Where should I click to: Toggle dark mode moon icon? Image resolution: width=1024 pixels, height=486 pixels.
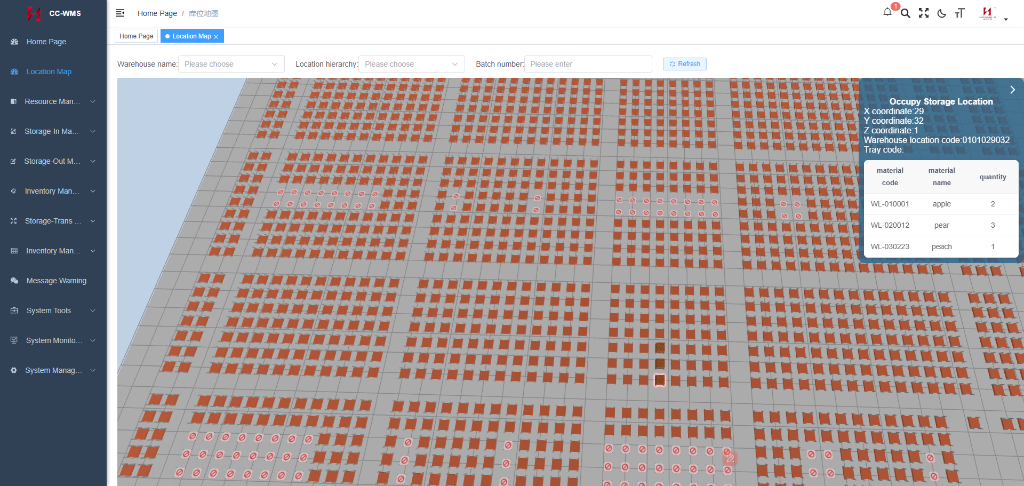pos(942,13)
